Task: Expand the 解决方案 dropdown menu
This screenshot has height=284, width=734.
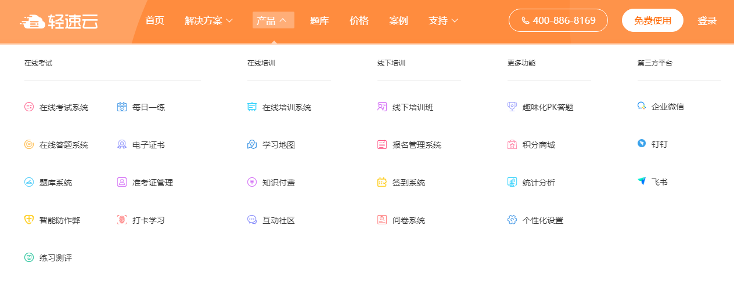Action: tap(208, 21)
